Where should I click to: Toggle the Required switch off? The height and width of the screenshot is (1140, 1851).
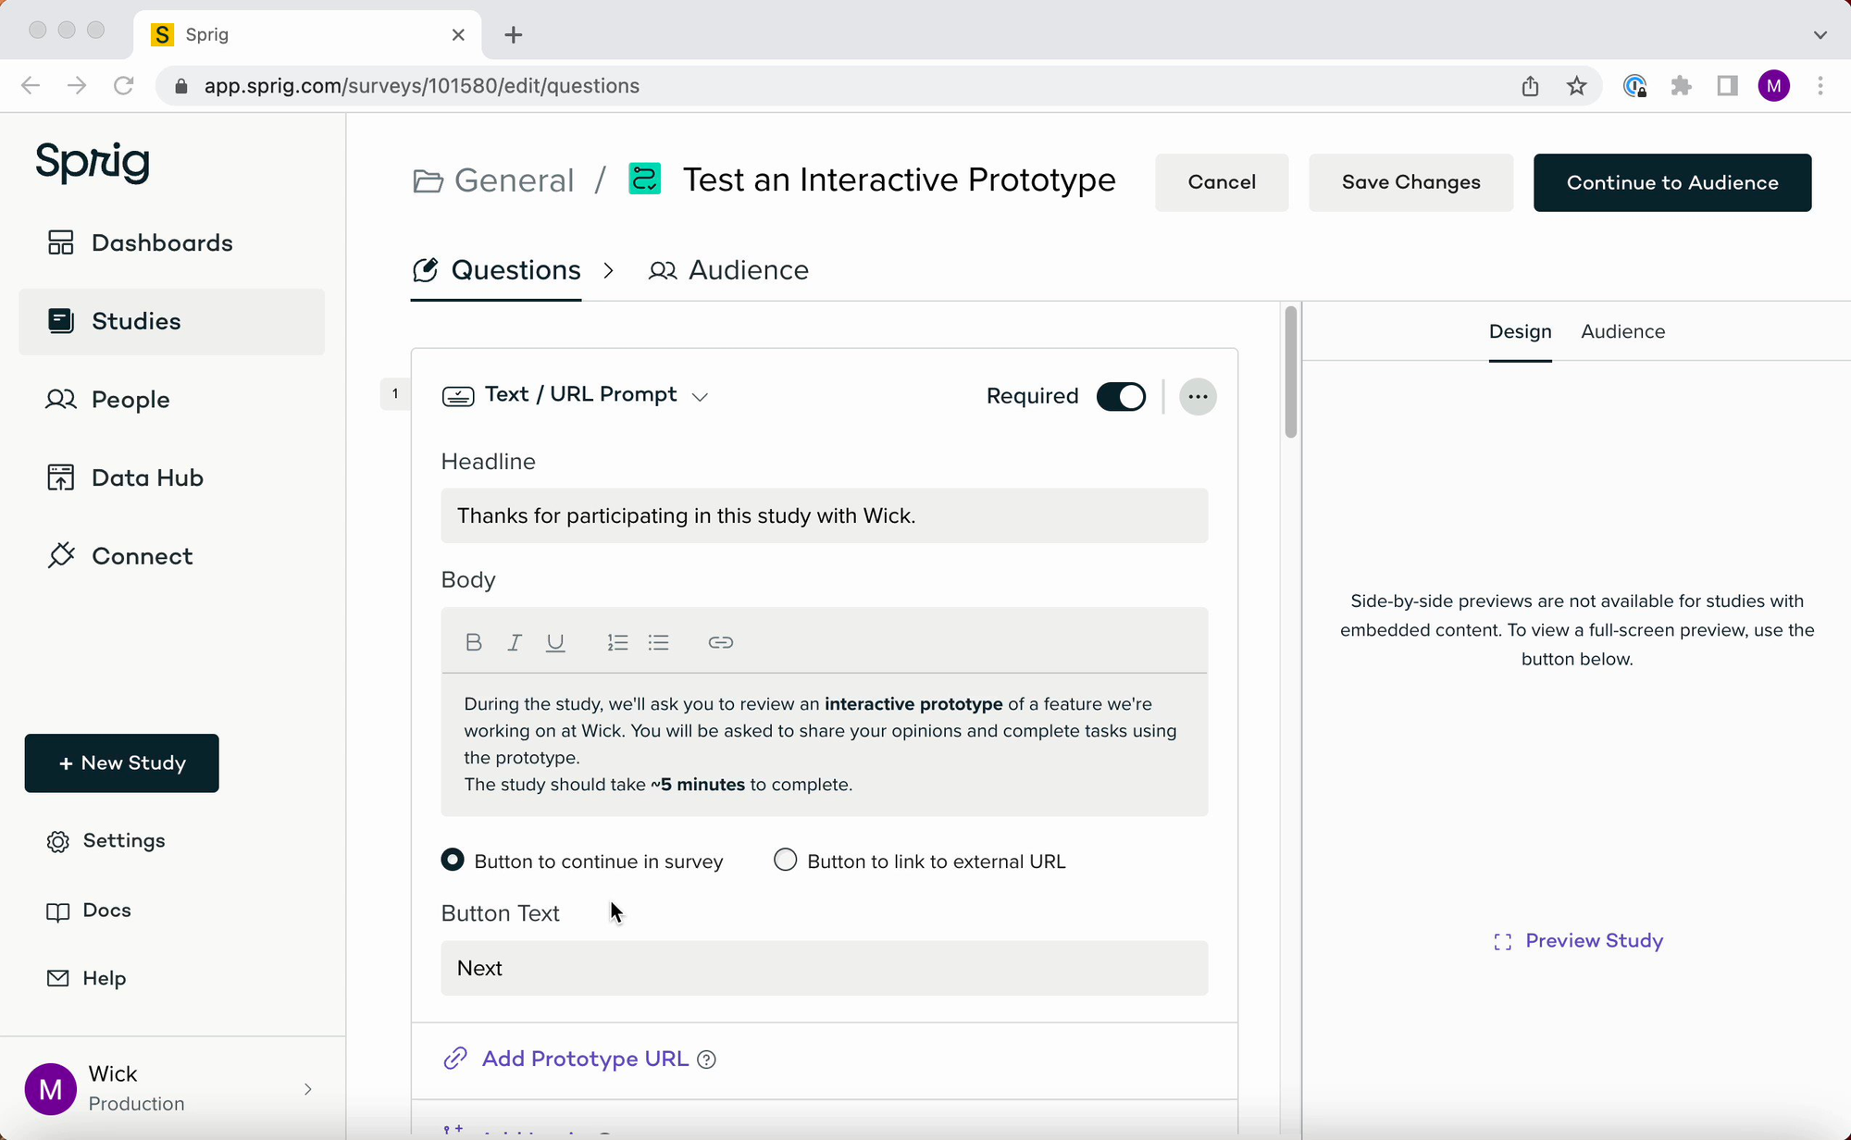pos(1121,396)
